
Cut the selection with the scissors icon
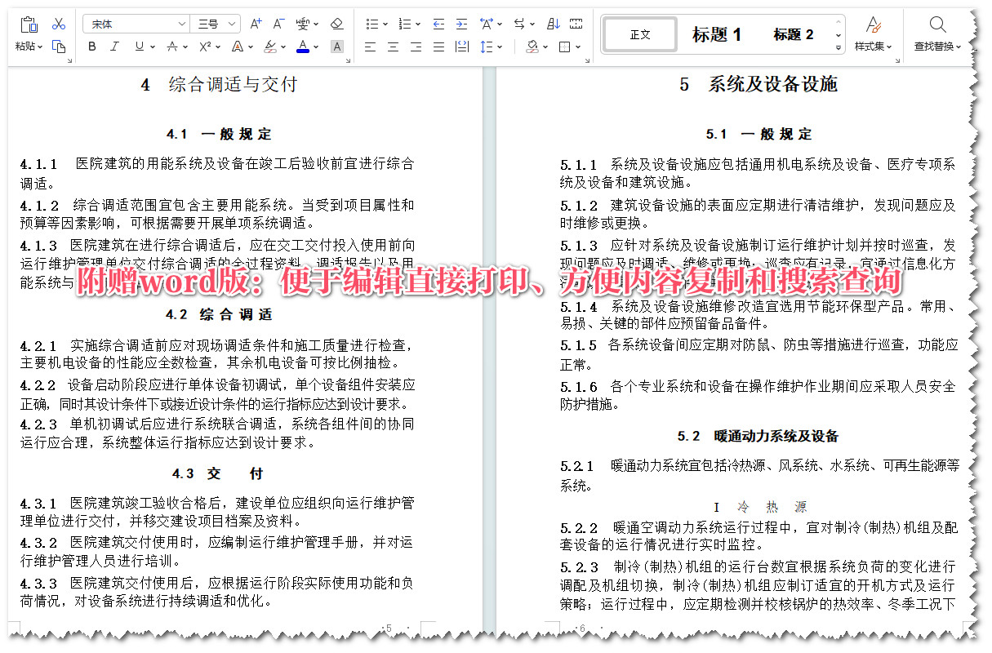(59, 24)
